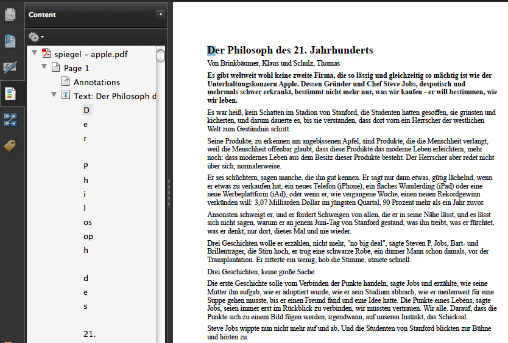The image size is (508, 343).
Task: Click the byline 'Von Brinkbäumer, Klaus und Schulz, Thomas'
Action: coord(273,63)
